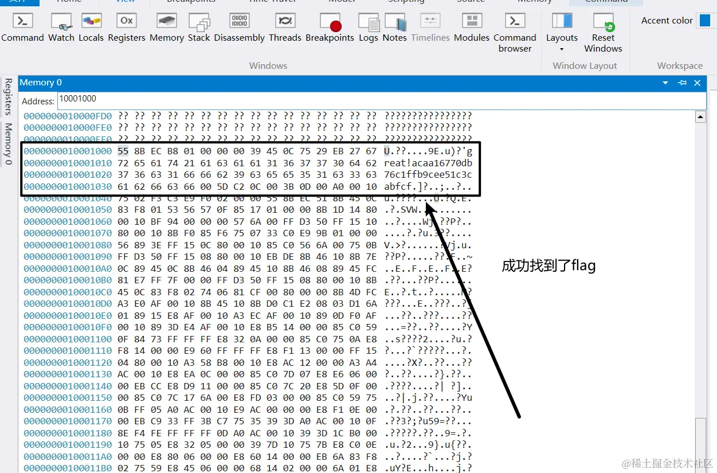Select address 0000000010001180
The image size is (717, 473).
click(68, 433)
